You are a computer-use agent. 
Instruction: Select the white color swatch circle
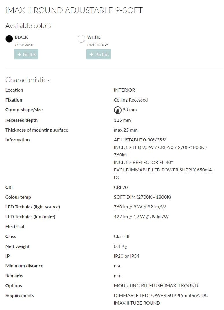coord(81,38)
